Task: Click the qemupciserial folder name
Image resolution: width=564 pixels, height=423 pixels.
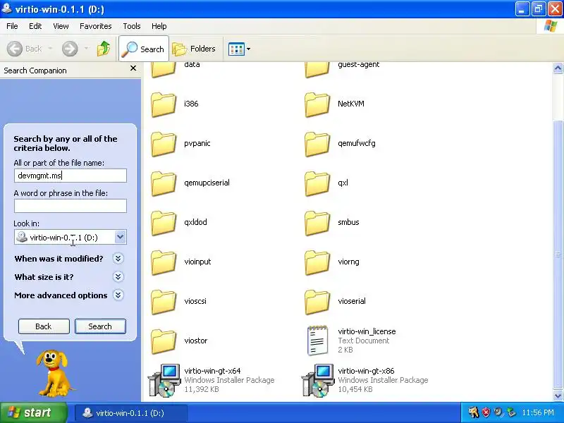Action: pyautogui.click(x=207, y=183)
